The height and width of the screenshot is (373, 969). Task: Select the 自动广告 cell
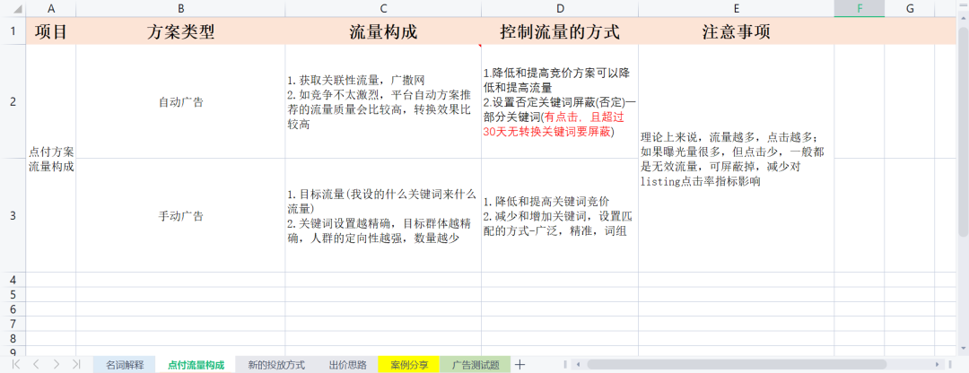pos(180,101)
